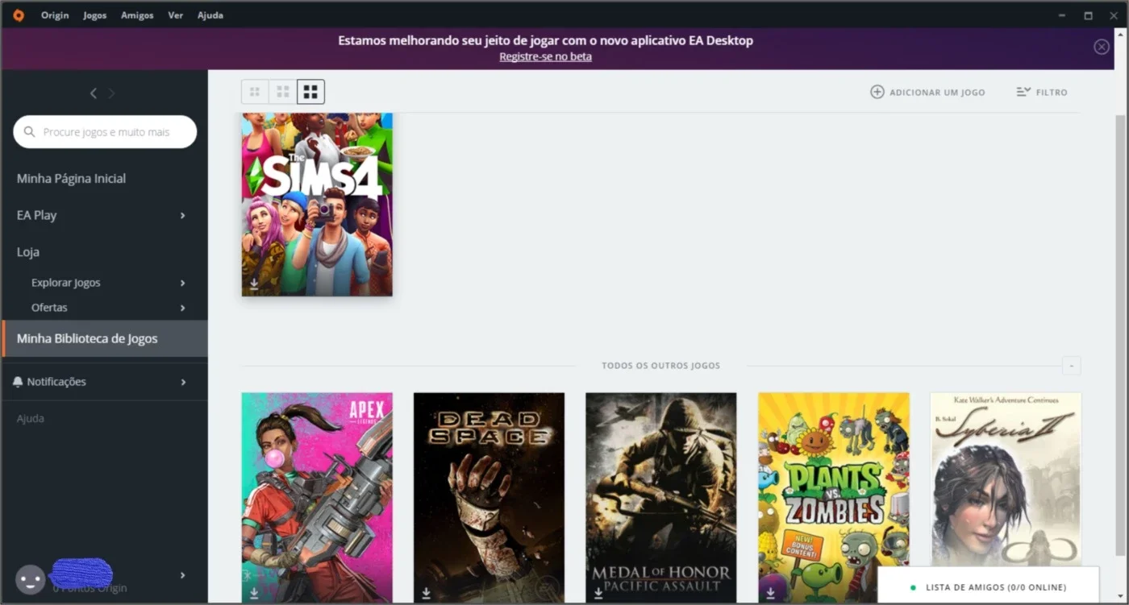Open the Dead Space tile
This screenshot has height=605, width=1129.
point(489,497)
